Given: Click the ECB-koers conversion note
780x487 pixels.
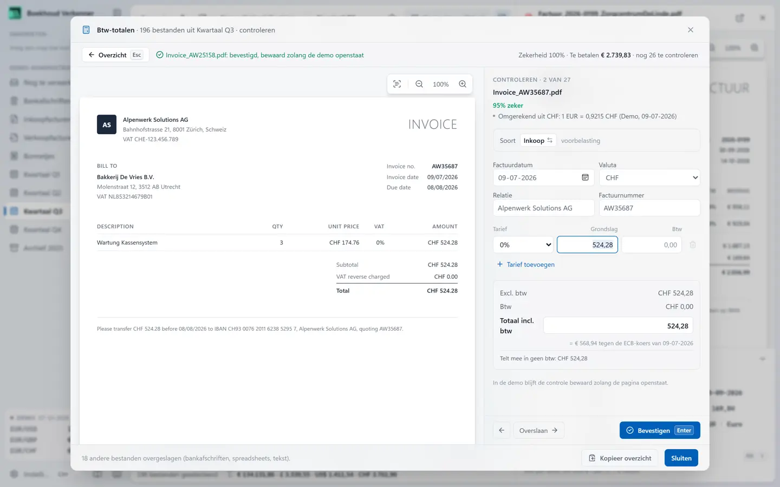Looking at the screenshot, I should 632,343.
